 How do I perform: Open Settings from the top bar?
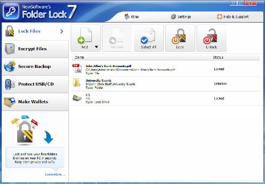coord(181,16)
